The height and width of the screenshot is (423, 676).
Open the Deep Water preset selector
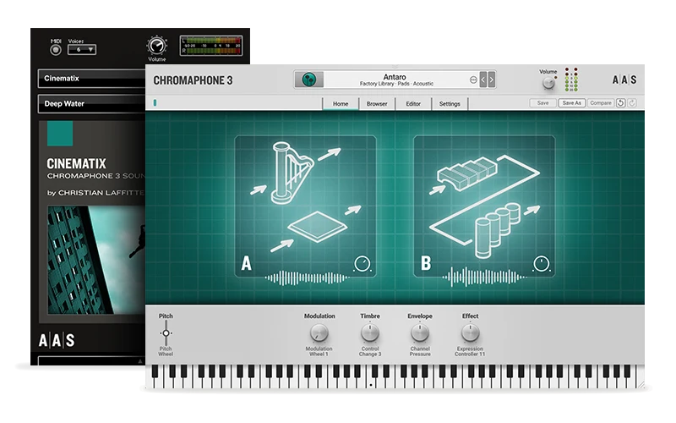(x=92, y=104)
